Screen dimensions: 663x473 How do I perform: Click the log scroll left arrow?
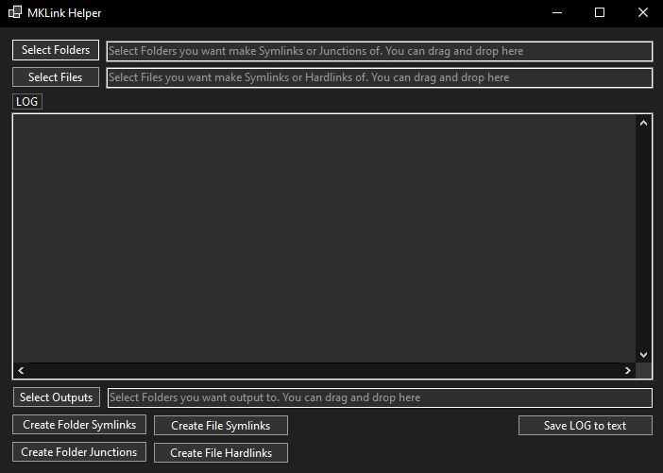[x=21, y=370]
